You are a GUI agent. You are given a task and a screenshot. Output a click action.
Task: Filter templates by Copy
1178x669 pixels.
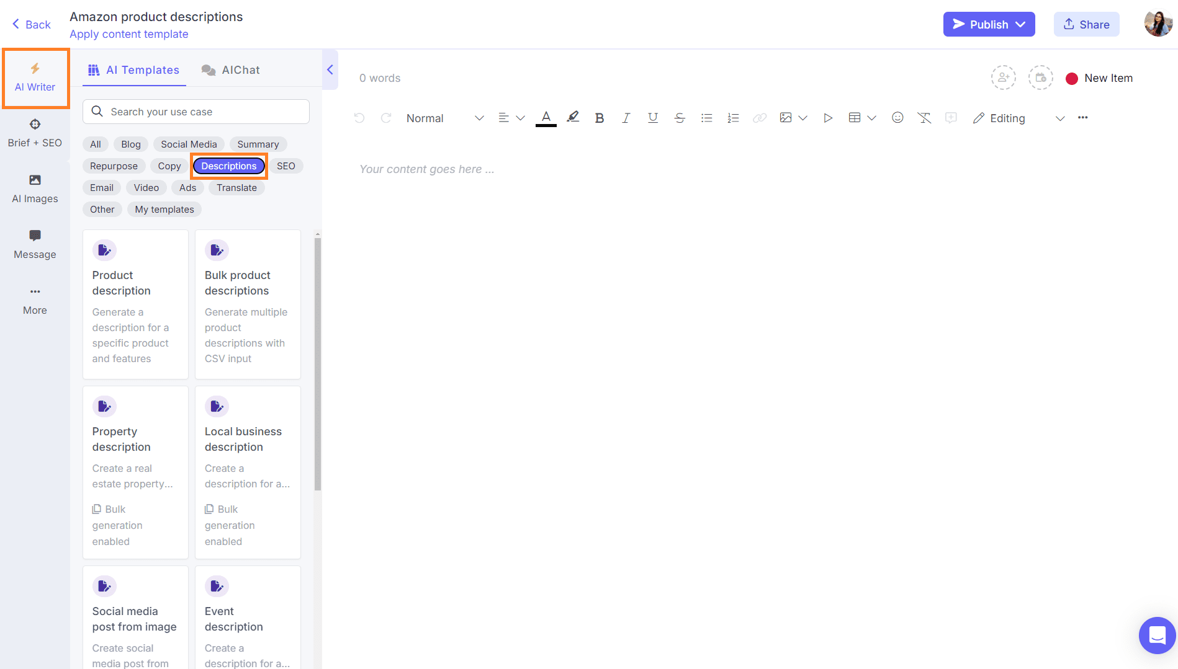[x=169, y=166]
